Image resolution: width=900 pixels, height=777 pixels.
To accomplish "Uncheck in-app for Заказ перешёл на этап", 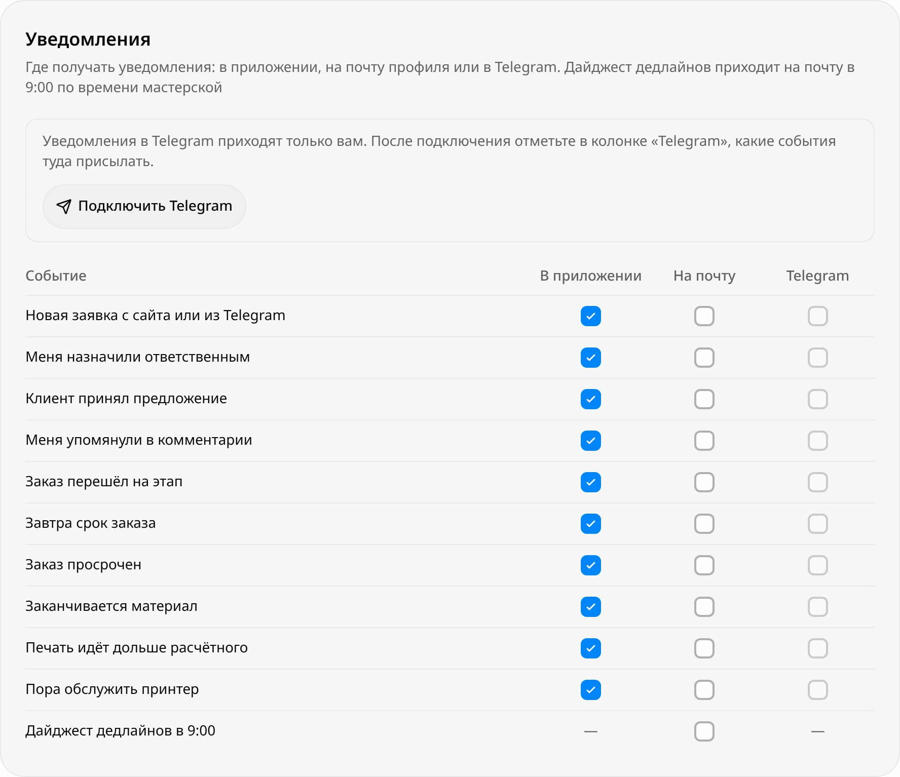I will coord(591,482).
